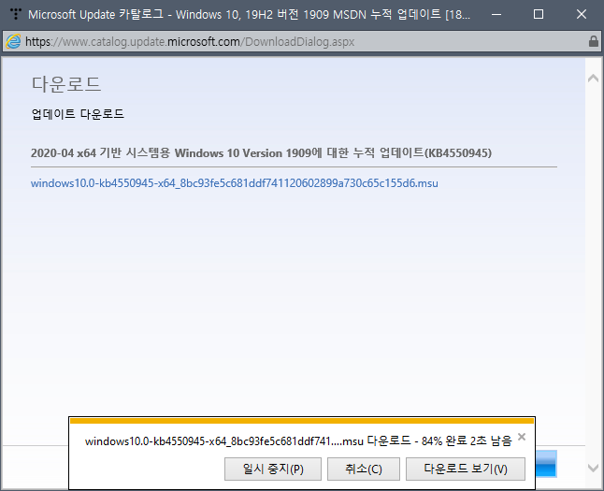Click the 다운로드 page heading
The width and height of the screenshot is (604, 491).
pyautogui.click(x=66, y=84)
